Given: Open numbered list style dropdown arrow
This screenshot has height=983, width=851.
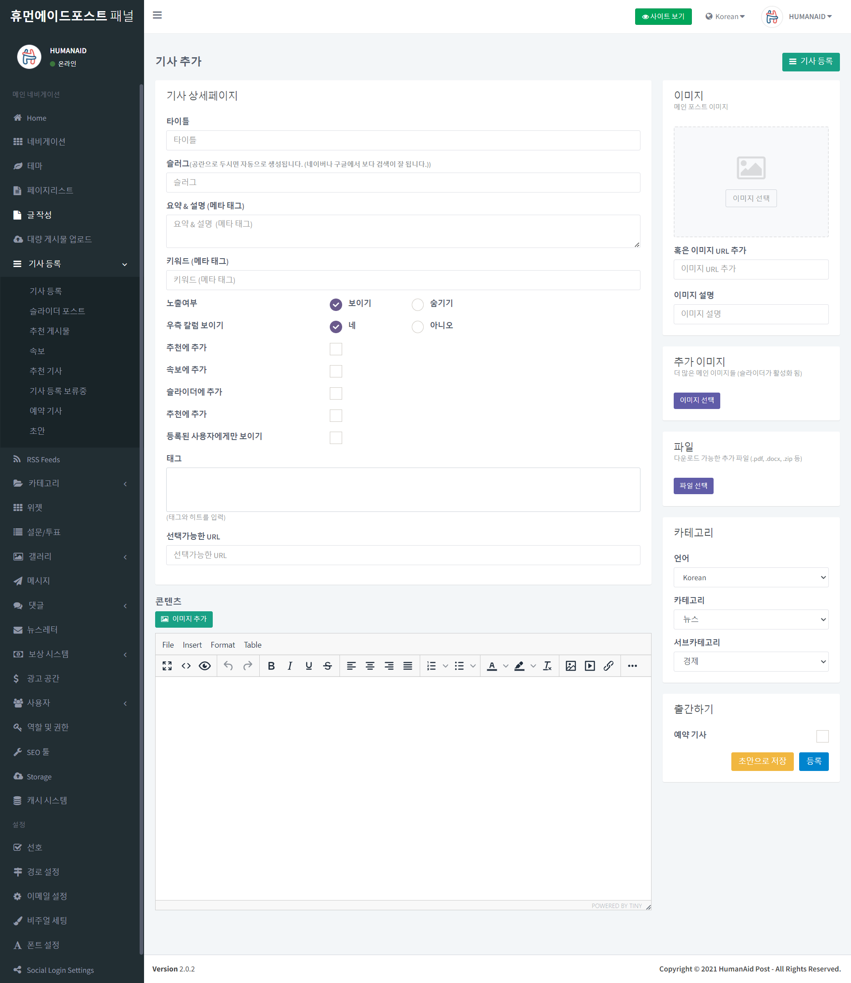Looking at the screenshot, I should (x=445, y=666).
